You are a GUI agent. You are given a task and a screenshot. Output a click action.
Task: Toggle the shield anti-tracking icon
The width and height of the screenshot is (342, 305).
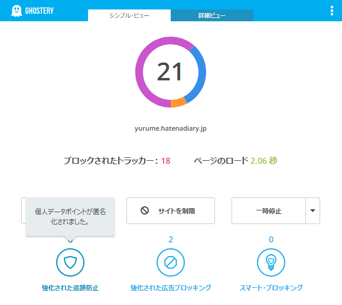(x=70, y=262)
